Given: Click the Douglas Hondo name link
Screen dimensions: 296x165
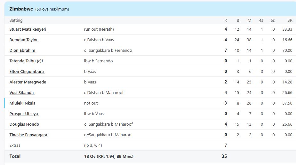Looking at the screenshot, I should click(24, 124).
